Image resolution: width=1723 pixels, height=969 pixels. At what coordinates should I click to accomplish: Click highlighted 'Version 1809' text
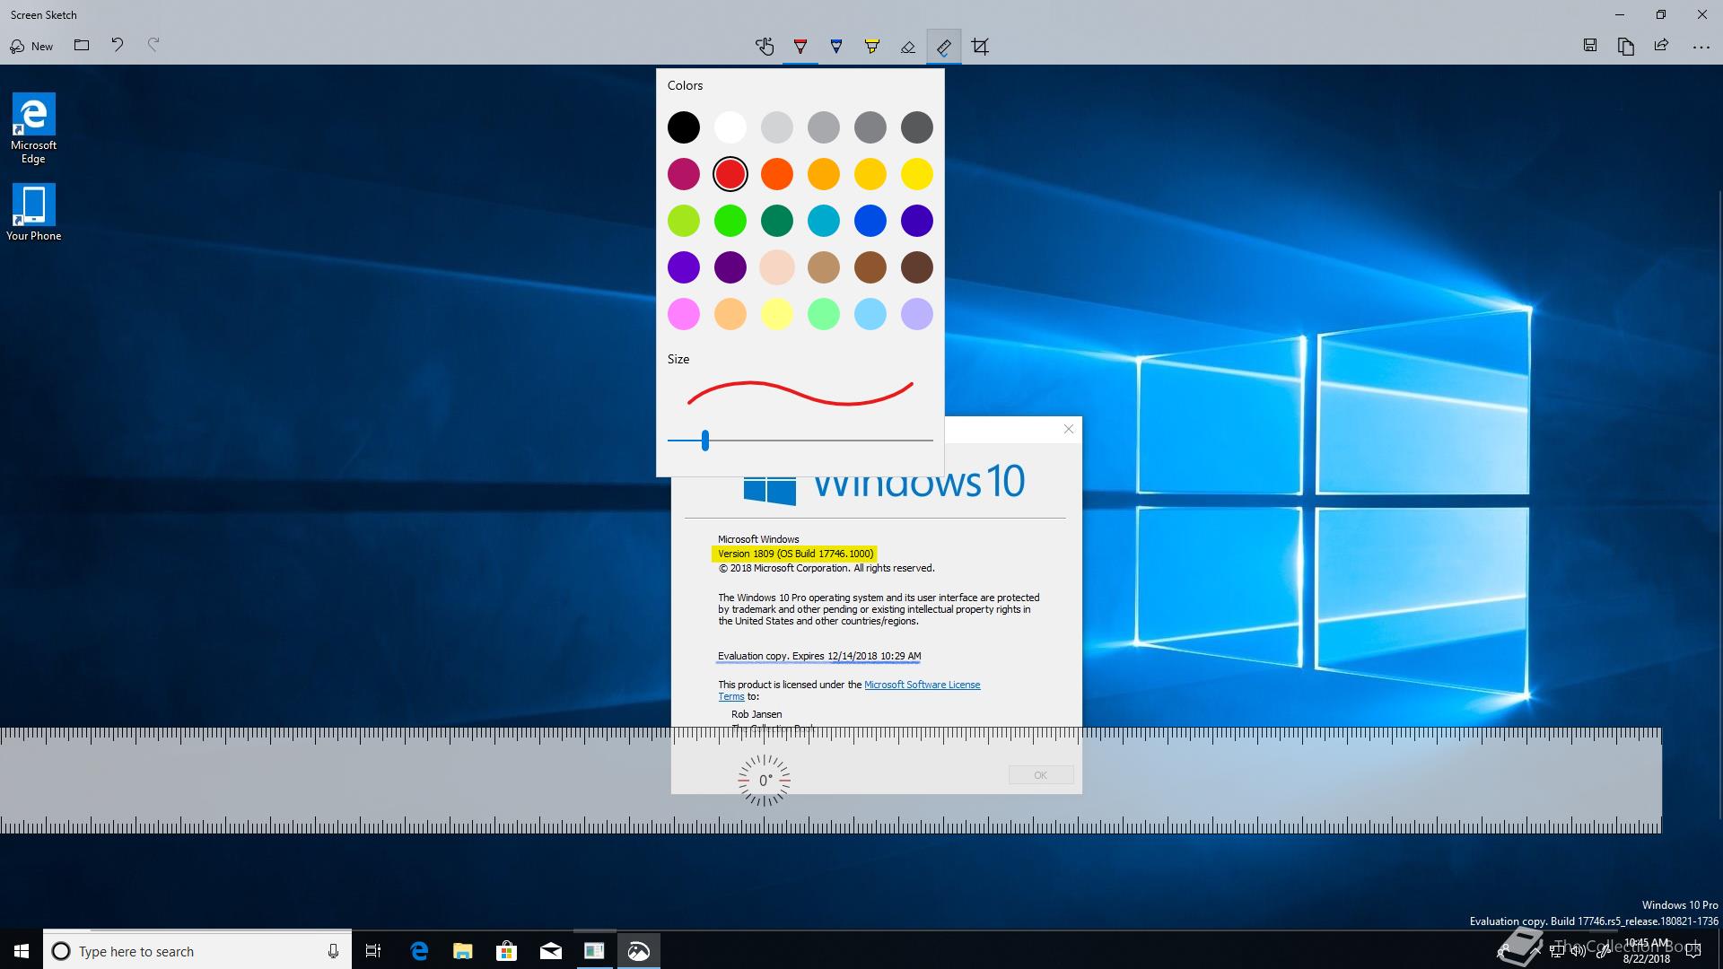[x=795, y=554]
